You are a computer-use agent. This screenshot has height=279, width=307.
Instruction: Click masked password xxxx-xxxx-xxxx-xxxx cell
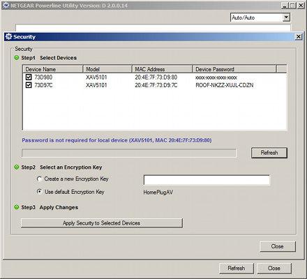point(216,77)
